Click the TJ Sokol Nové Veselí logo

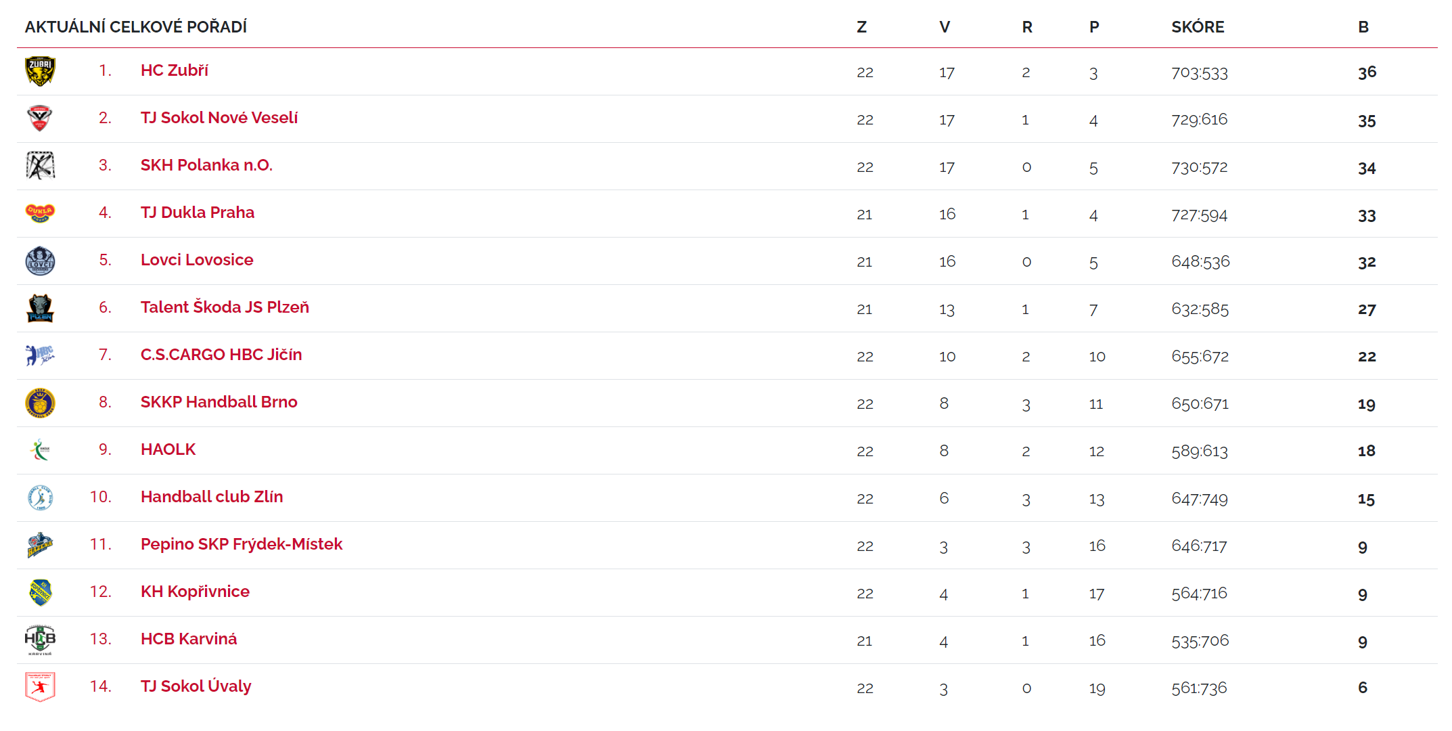coord(40,118)
